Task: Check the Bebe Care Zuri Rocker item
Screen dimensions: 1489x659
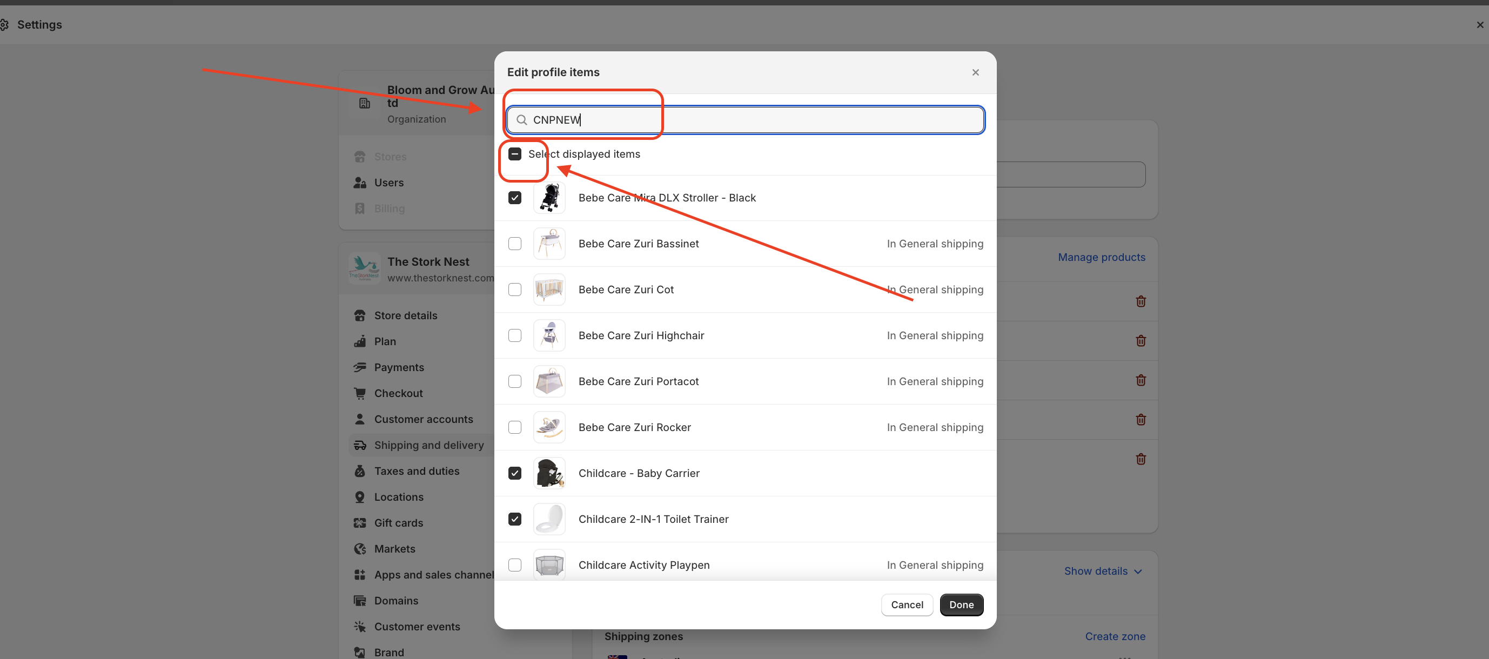Action: 514,427
